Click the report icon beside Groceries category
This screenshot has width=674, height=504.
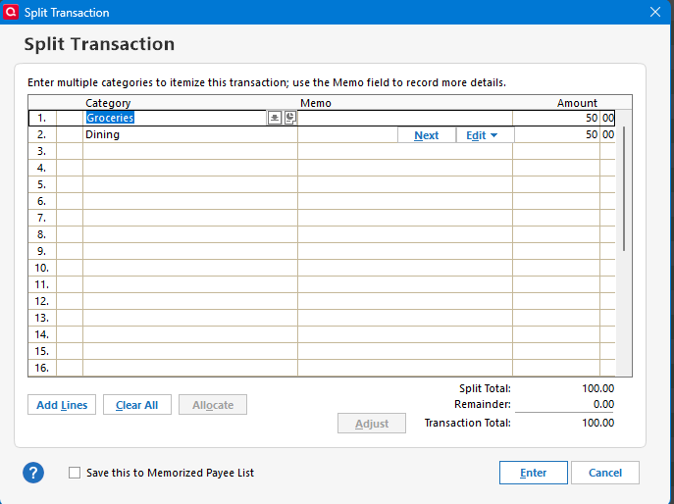click(x=290, y=118)
